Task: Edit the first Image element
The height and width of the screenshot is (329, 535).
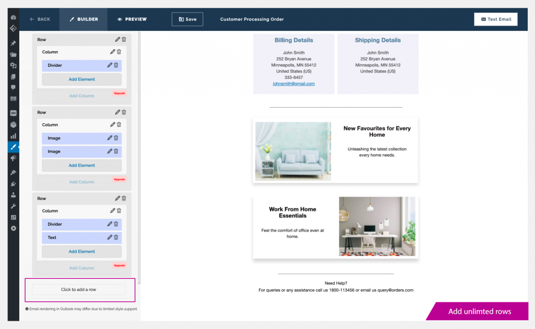Action: (110, 138)
